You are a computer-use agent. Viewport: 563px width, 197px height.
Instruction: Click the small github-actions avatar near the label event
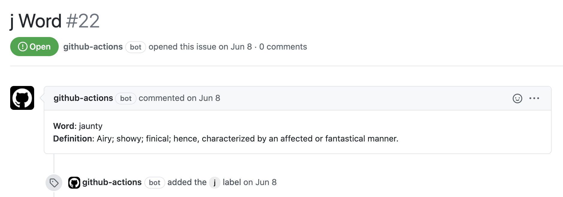[74, 182]
